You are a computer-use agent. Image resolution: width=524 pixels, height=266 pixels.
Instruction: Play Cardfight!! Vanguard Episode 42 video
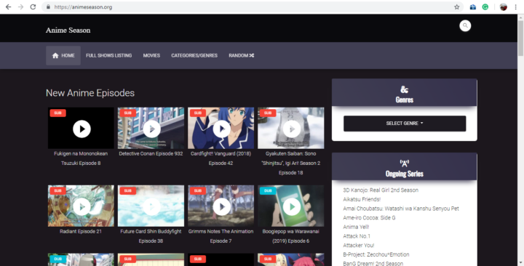click(x=221, y=129)
